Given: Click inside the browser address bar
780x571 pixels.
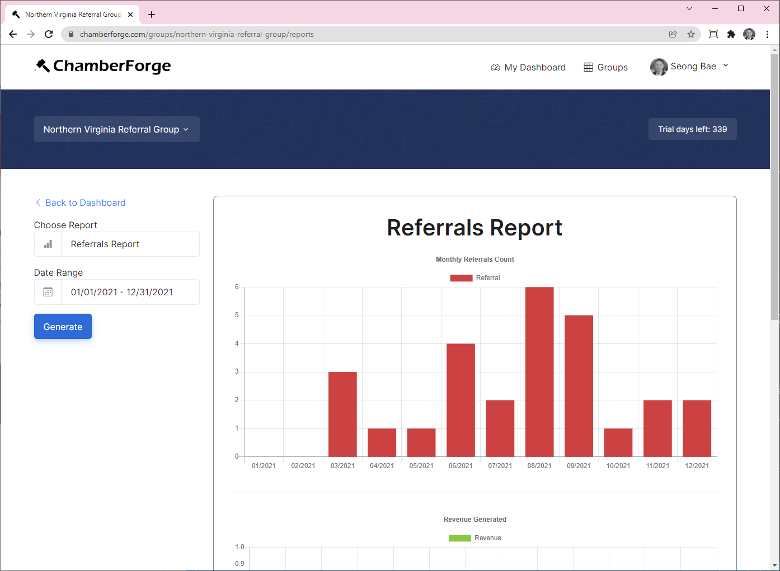Looking at the screenshot, I should (x=336, y=34).
